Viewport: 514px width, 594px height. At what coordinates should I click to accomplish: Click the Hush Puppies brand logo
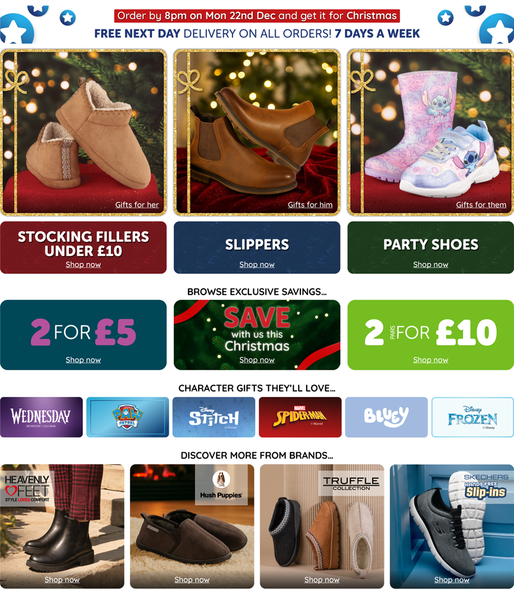coord(221,485)
